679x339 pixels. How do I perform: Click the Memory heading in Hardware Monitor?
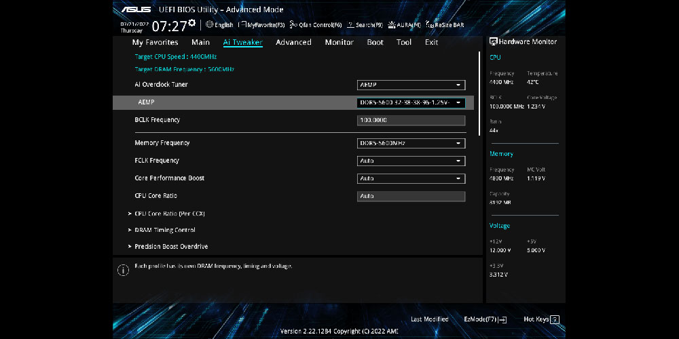pyautogui.click(x=501, y=154)
